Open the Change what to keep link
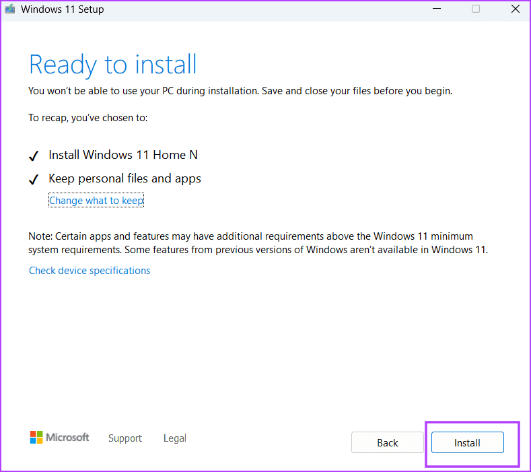 click(x=96, y=200)
